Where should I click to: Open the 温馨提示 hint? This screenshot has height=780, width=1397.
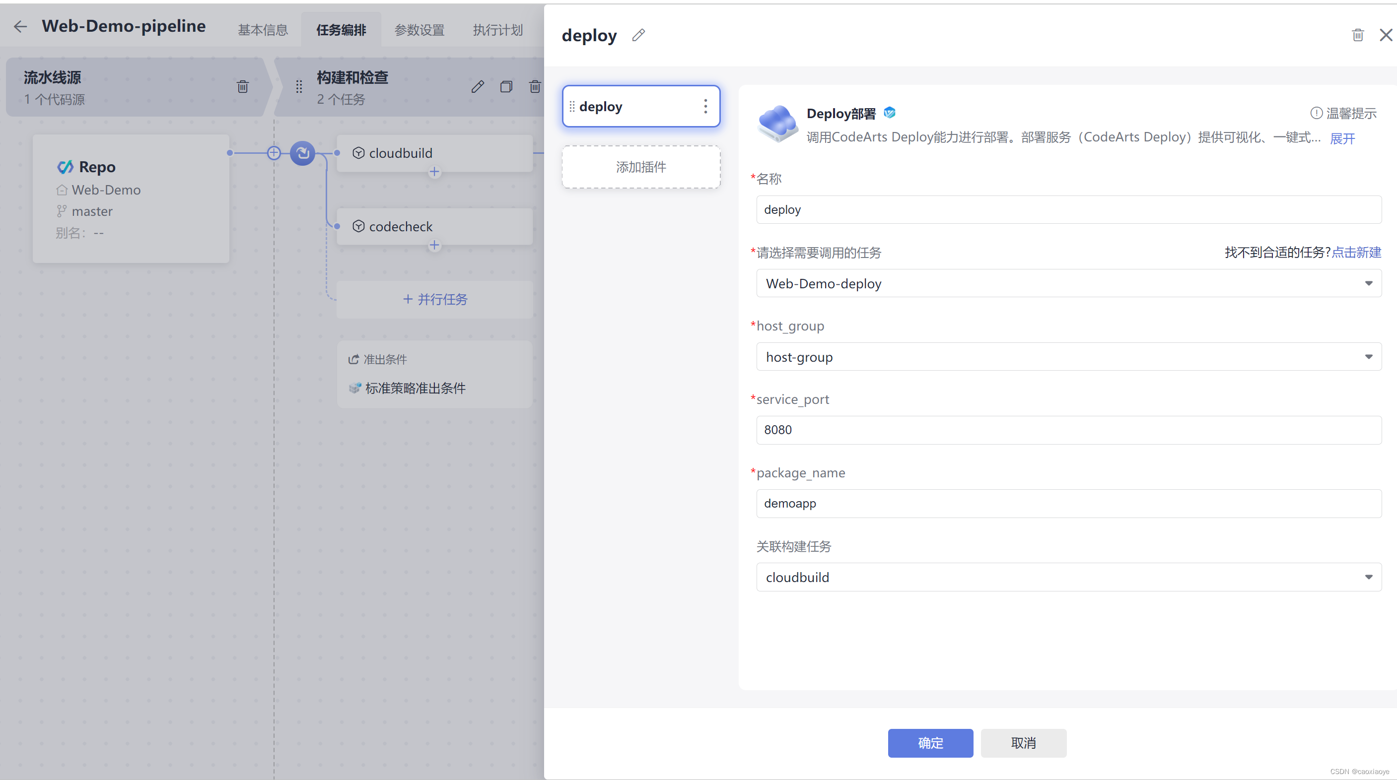tap(1343, 113)
